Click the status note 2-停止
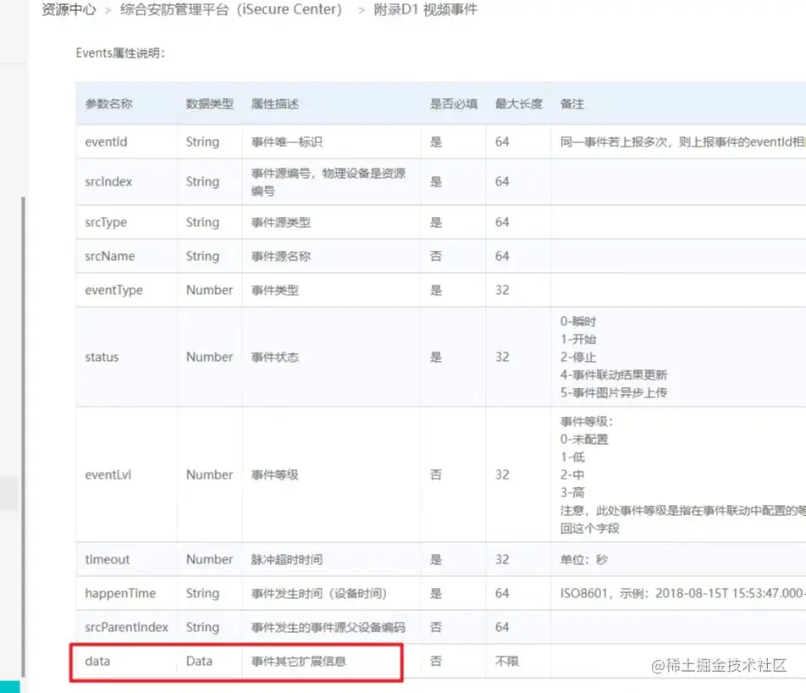Viewport: 806px width, 693px height. click(x=578, y=357)
